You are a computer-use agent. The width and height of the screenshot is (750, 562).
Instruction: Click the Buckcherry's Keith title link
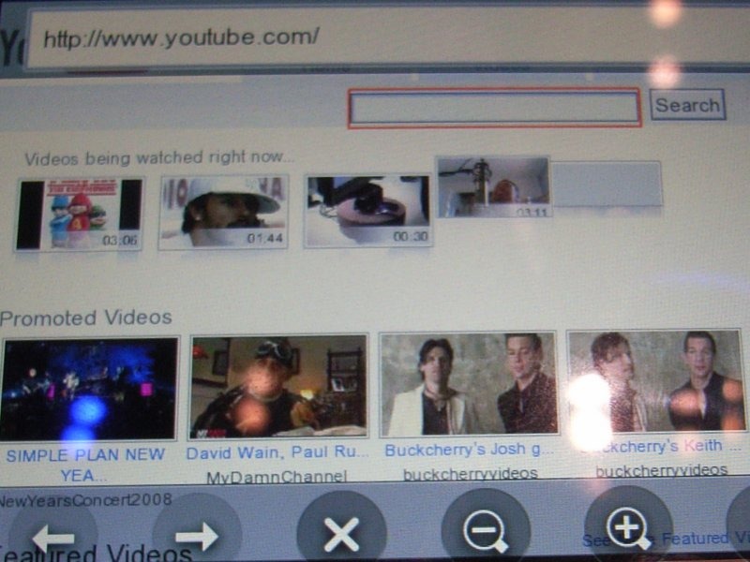pyautogui.click(x=660, y=447)
